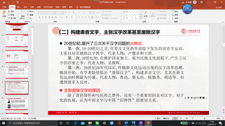
Task: Toggle Bold formatting
Action: pyautogui.click(x=39, y=17)
